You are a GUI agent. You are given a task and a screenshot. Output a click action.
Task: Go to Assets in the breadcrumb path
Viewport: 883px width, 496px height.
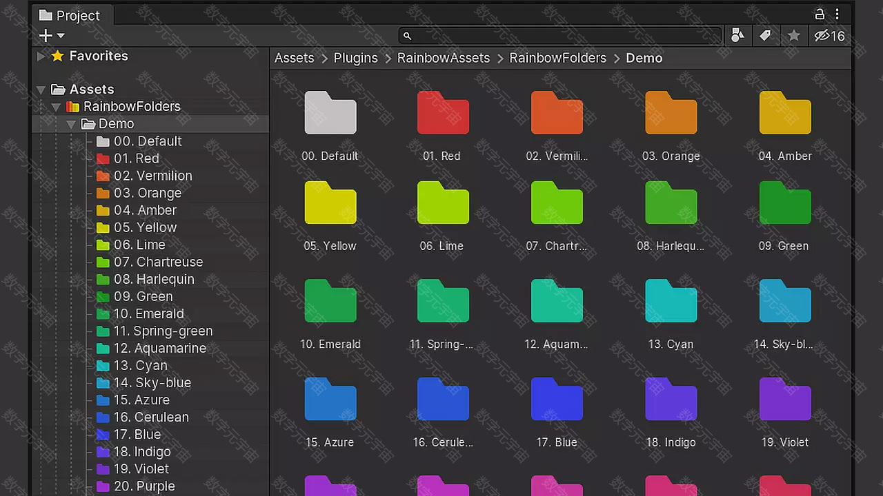[295, 58]
